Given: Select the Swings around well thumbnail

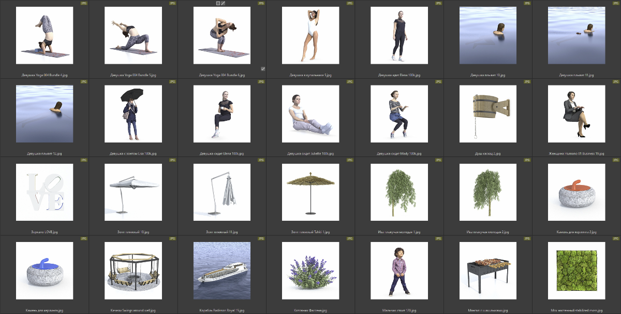Looking at the screenshot, I should coord(133,270).
